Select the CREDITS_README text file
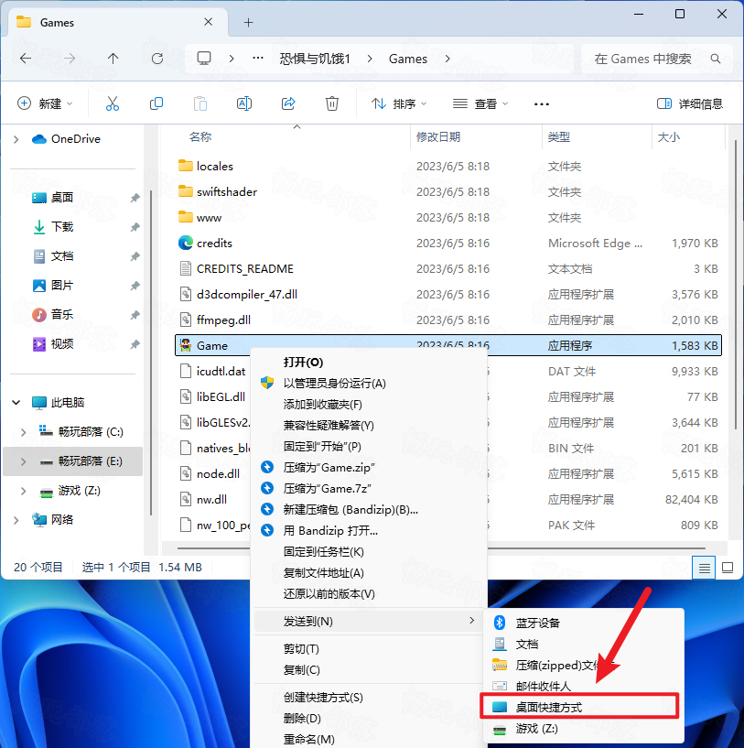The image size is (744, 748). [x=448, y=269]
